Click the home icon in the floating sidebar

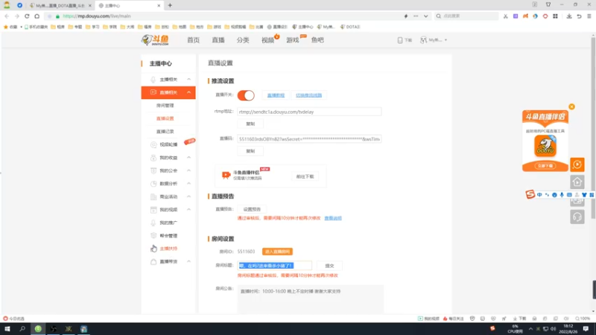pos(577,182)
